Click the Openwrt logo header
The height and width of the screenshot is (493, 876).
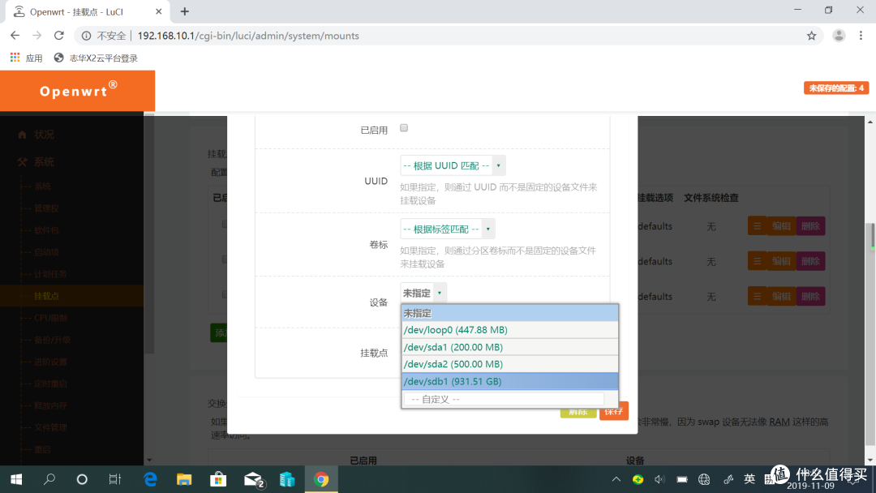pos(78,91)
